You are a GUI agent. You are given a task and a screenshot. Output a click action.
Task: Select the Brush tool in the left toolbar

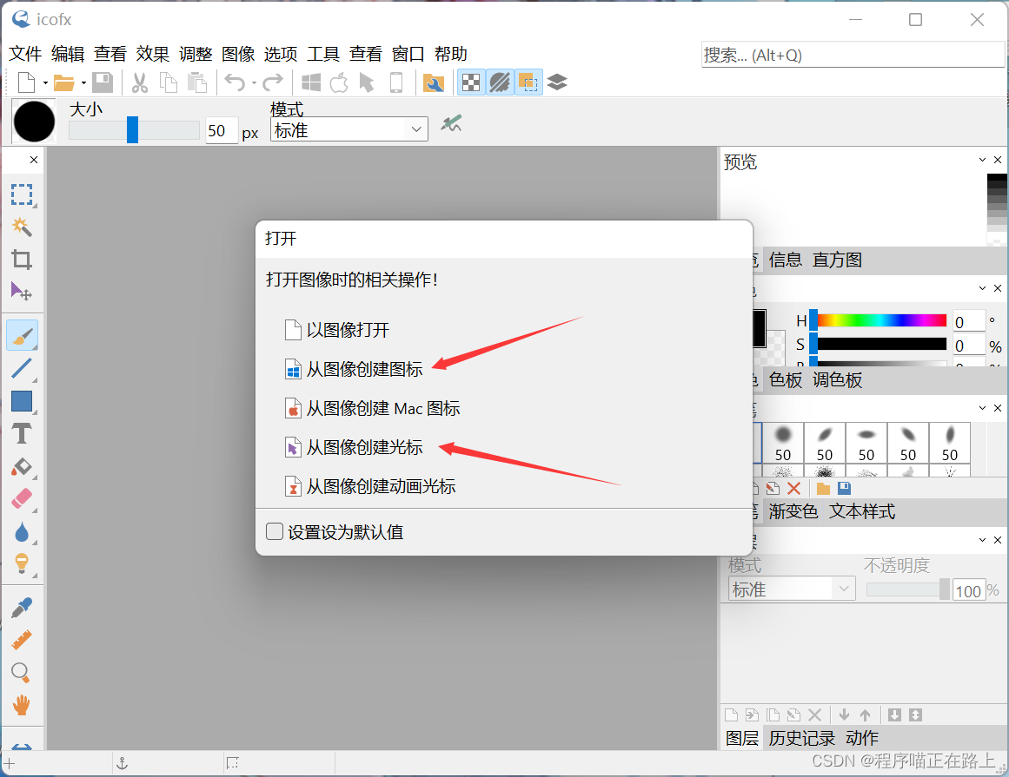pyautogui.click(x=23, y=334)
